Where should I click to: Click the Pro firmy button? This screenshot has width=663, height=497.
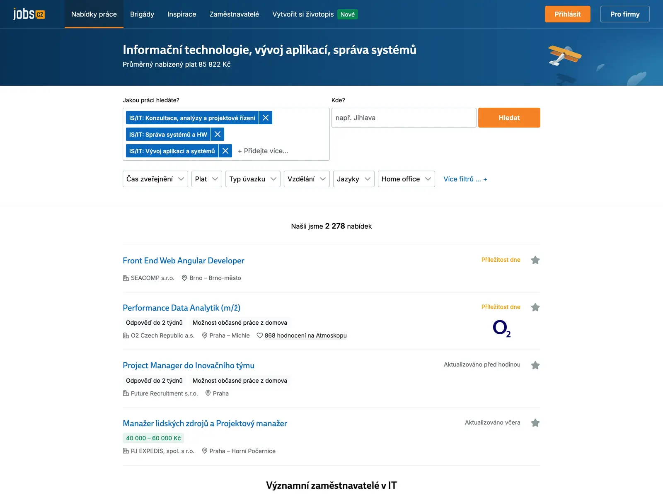pos(625,14)
